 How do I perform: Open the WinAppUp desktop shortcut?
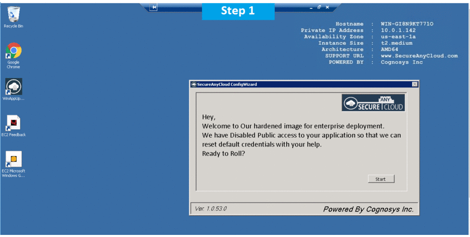14,87
